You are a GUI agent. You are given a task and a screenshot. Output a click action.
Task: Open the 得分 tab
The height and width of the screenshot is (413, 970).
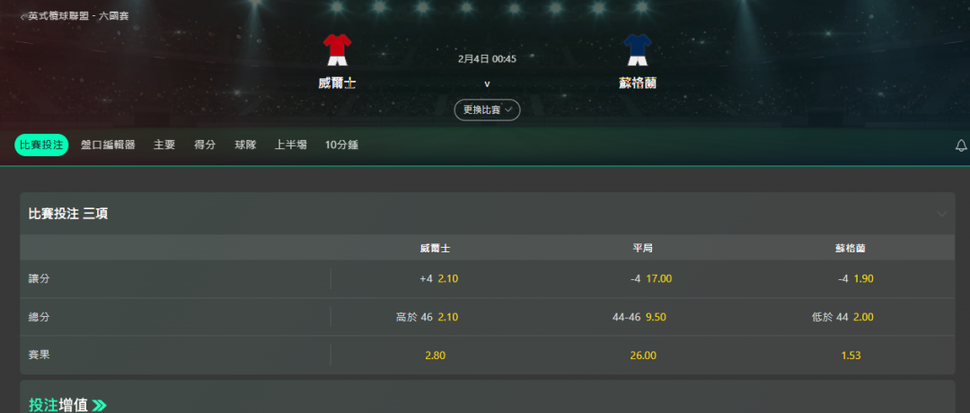click(205, 145)
